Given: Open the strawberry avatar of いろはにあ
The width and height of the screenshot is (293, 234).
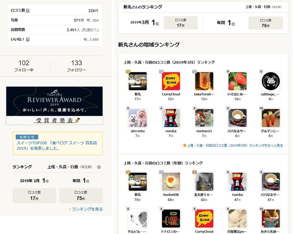Looking at the screenshot, I should (237, 81).
